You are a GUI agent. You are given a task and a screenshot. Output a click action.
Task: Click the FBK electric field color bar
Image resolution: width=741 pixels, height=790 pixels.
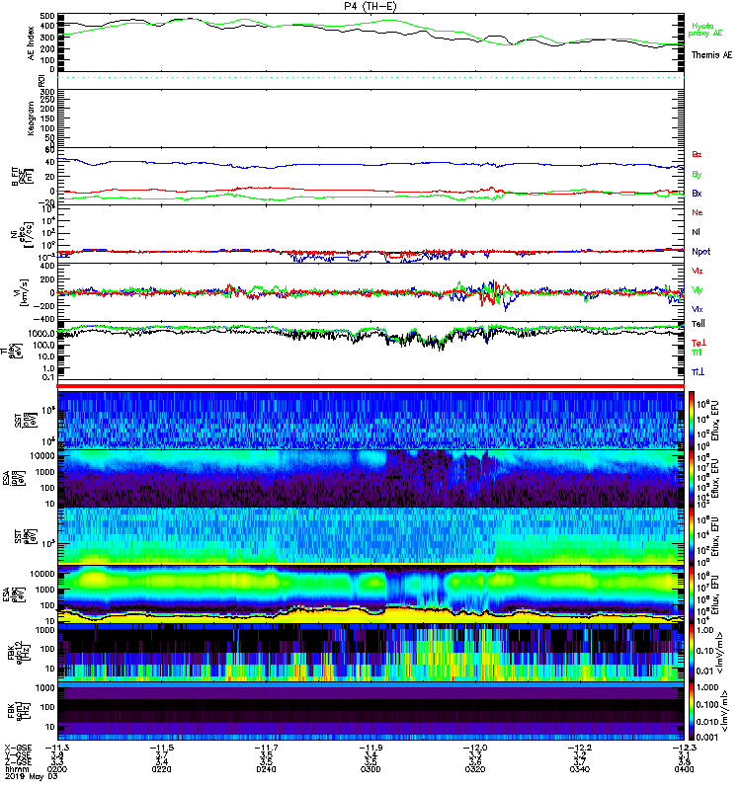pos(692,653)
